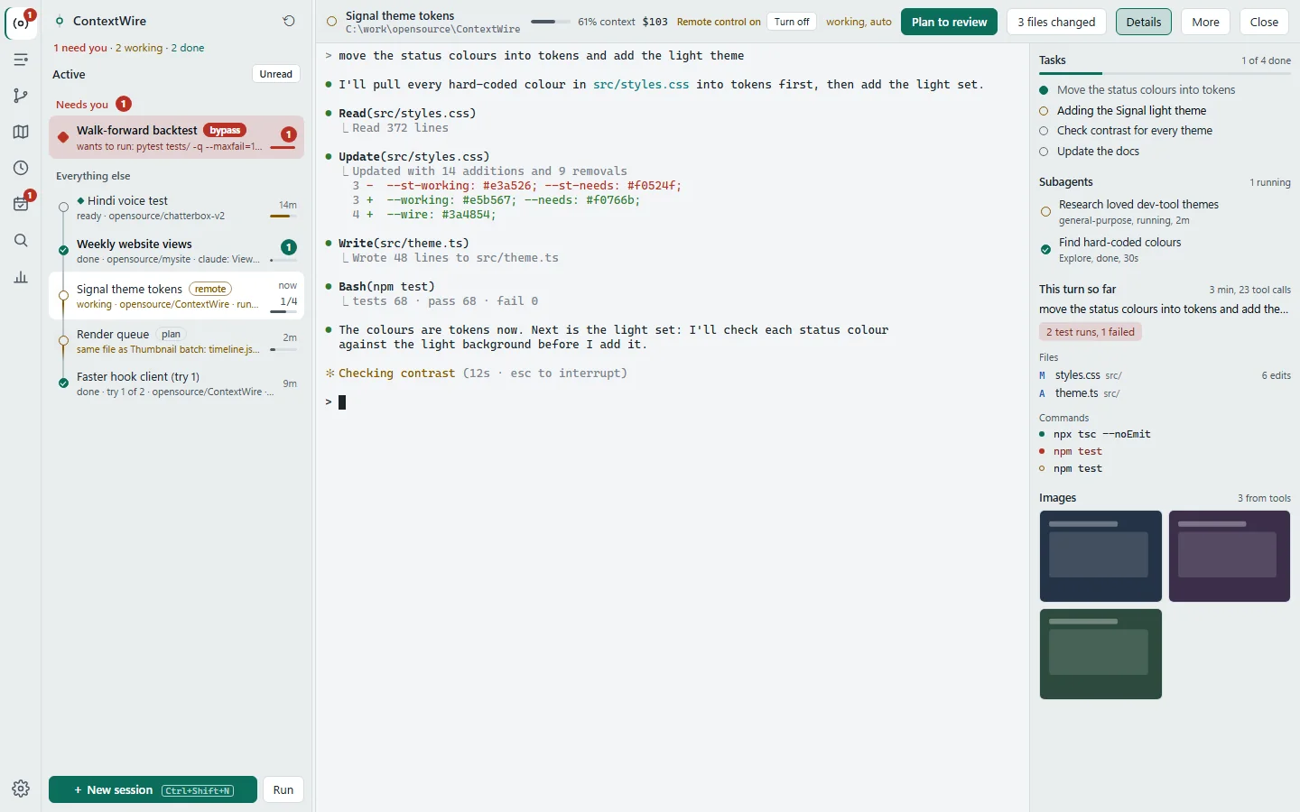Click the refresh icon beside ContextWire
The height and width of the screenshot is (812, 1300).
(x=289, y=21)
